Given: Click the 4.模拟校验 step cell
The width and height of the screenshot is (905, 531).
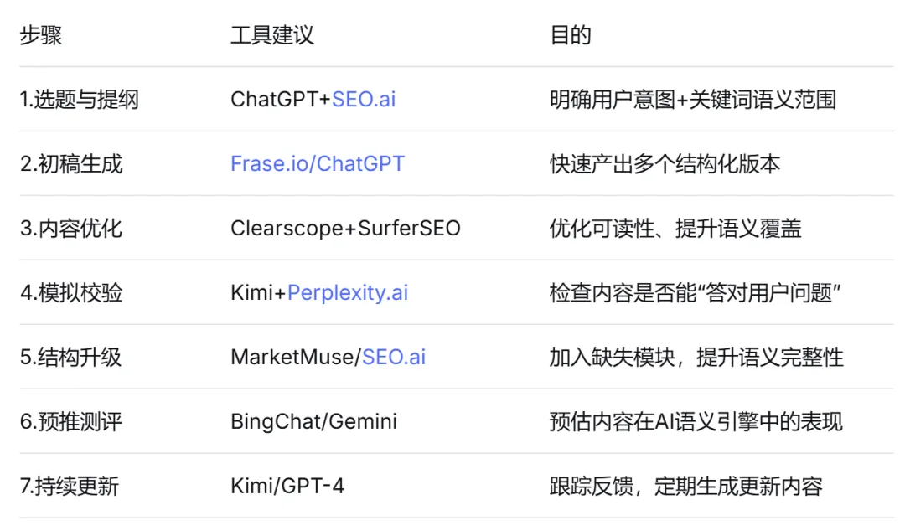Looking at the screenshot, I should click(x=71, y=292).
